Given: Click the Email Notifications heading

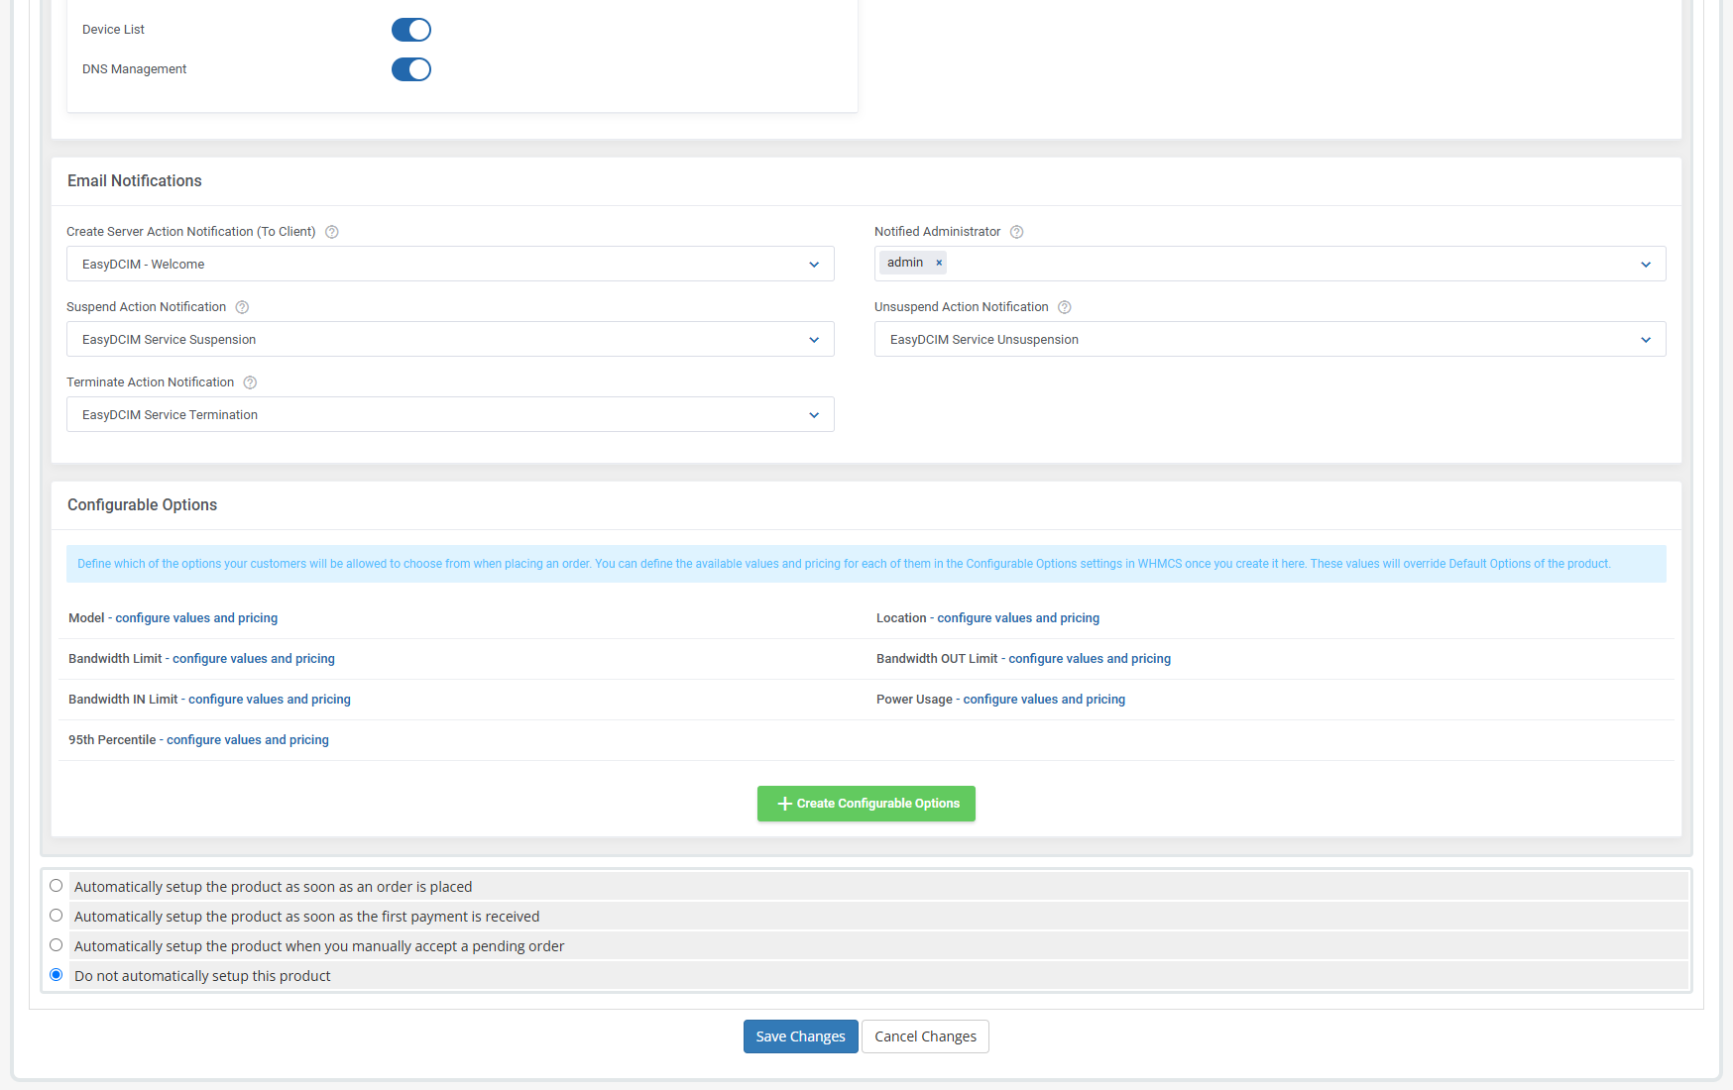Looking at the screenshot, I should click(x=135, y=181).
